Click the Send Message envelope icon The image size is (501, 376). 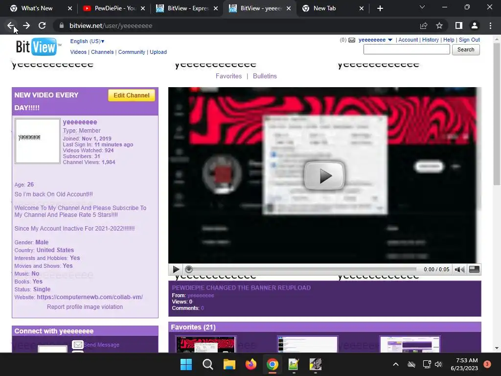(x=78, y=345)
